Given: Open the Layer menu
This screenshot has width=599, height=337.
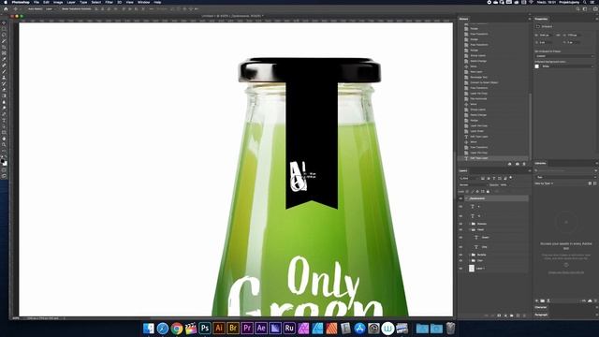Looking at the screenshot, I should point(71,2).
